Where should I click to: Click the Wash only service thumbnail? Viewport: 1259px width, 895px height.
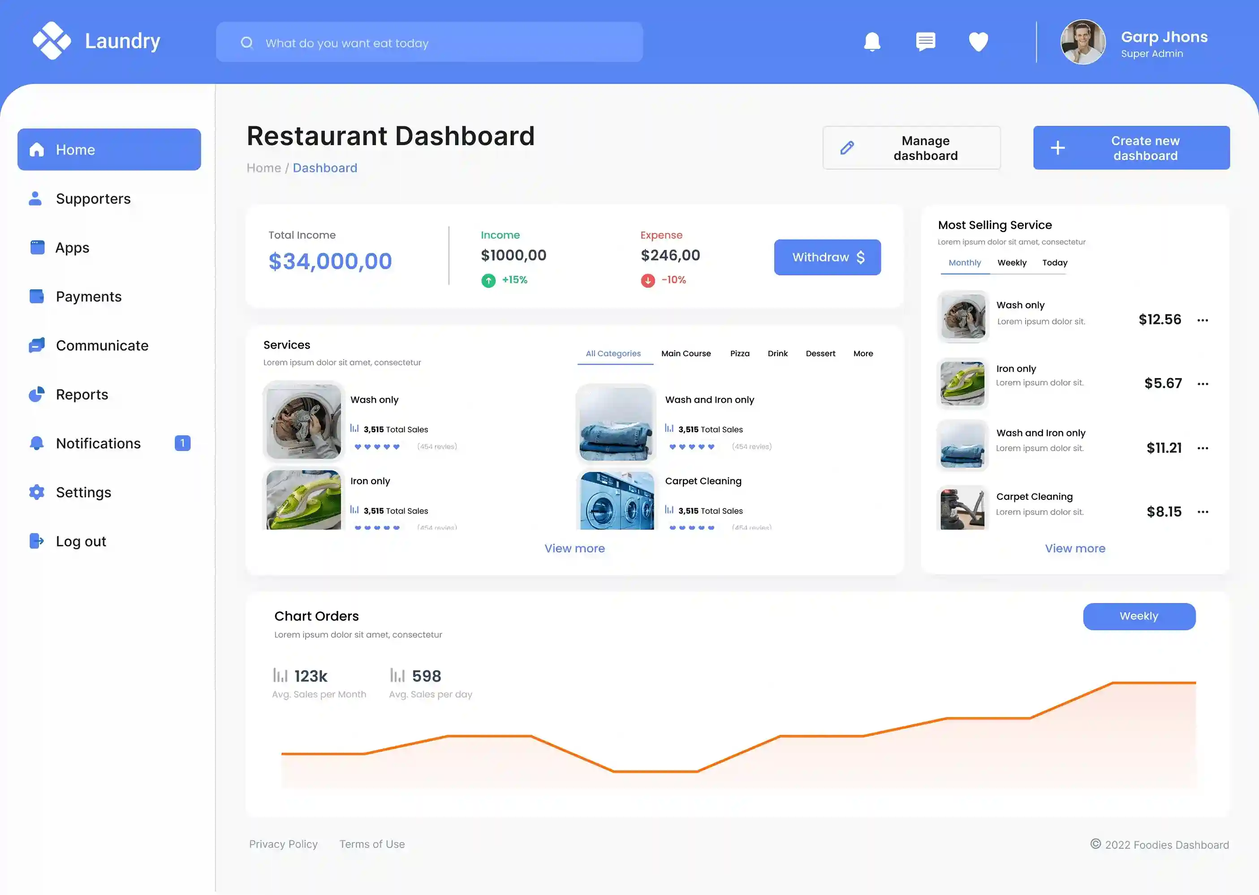[304, 422]
